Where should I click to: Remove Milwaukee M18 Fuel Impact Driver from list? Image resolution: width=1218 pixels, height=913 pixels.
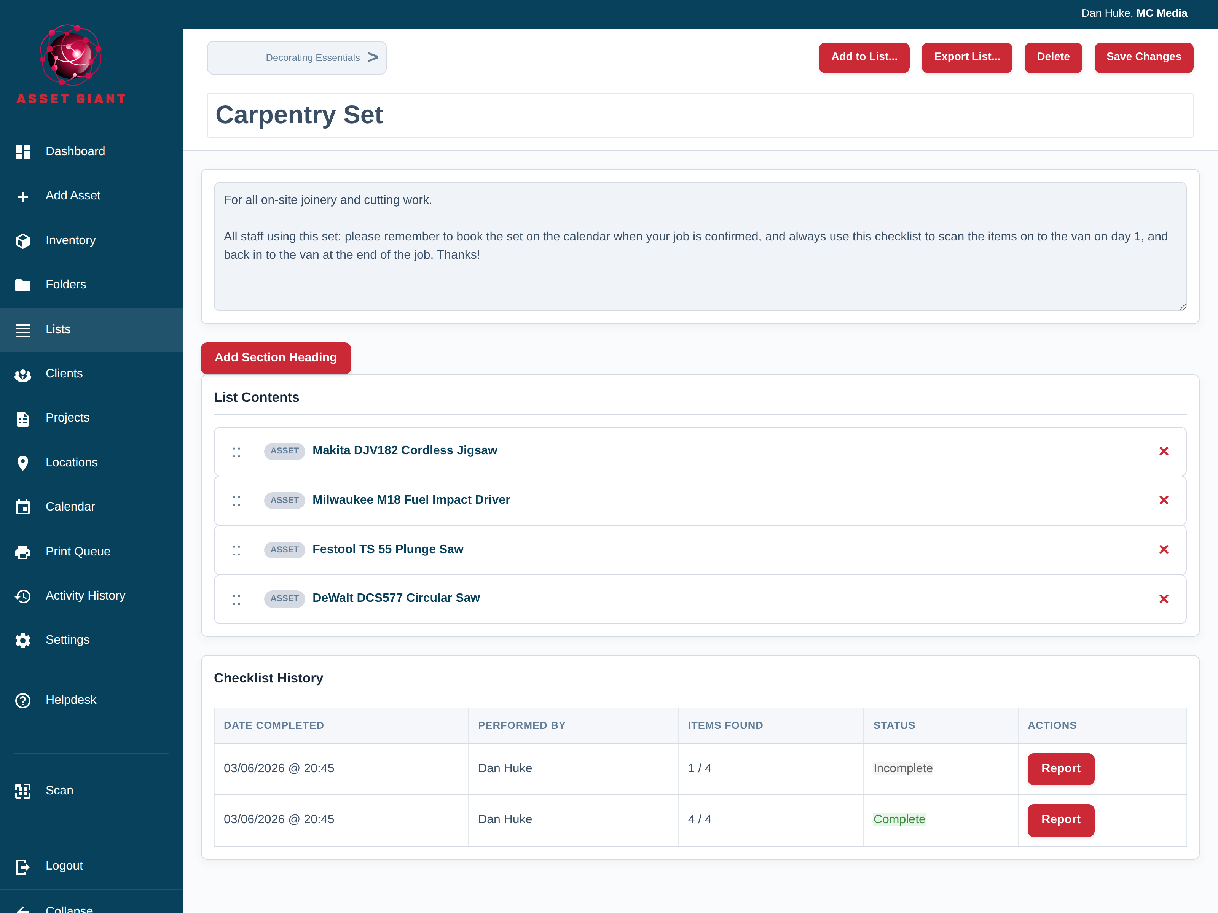pyautogui.click(x=1164, y=500)
